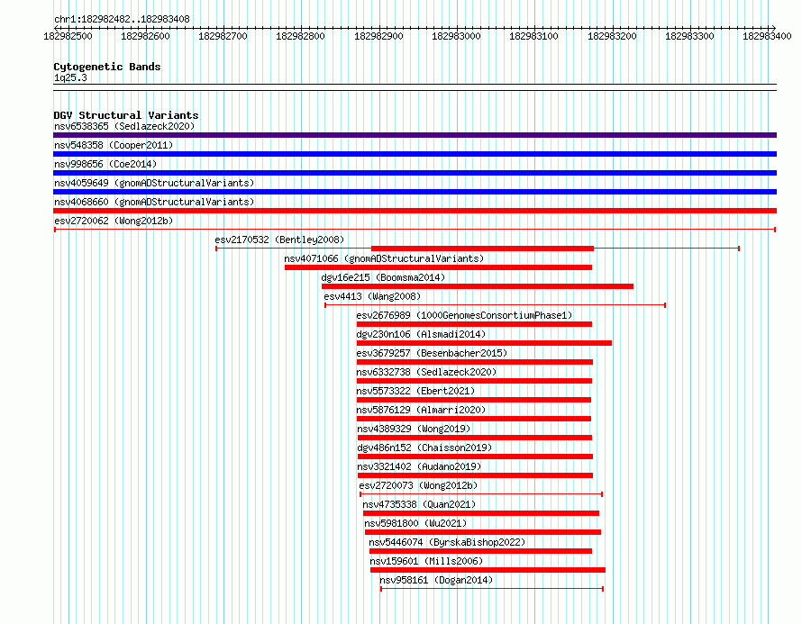Open nsv5573322 (Ebert2021) label
The width and height of the screenshot is (802, 624).
click(415, 391)
